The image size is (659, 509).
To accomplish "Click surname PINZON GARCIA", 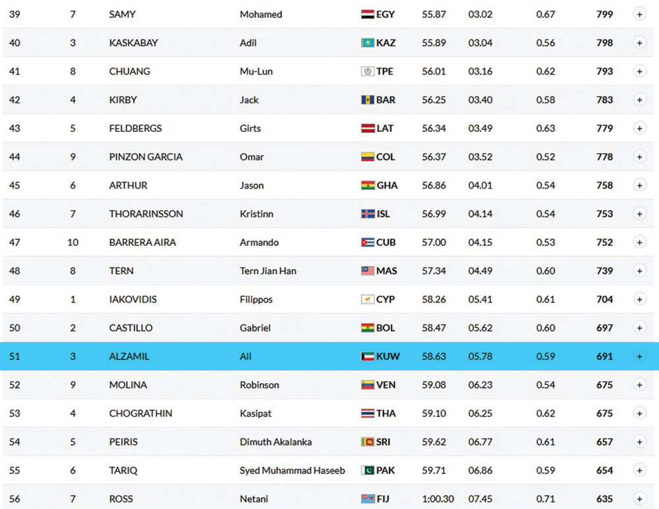I will coord(146,157).
